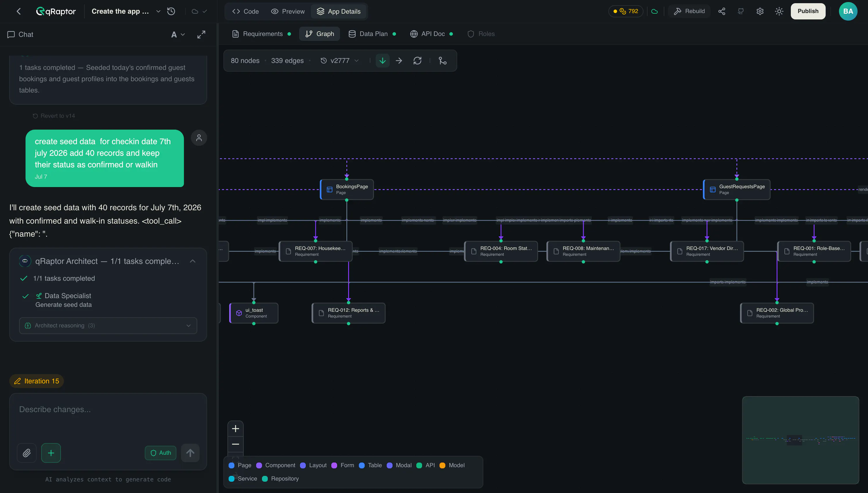Select the Graph tab
This screenshot has width=868, height=493.
pyautogui.click(x=319, y=34)
